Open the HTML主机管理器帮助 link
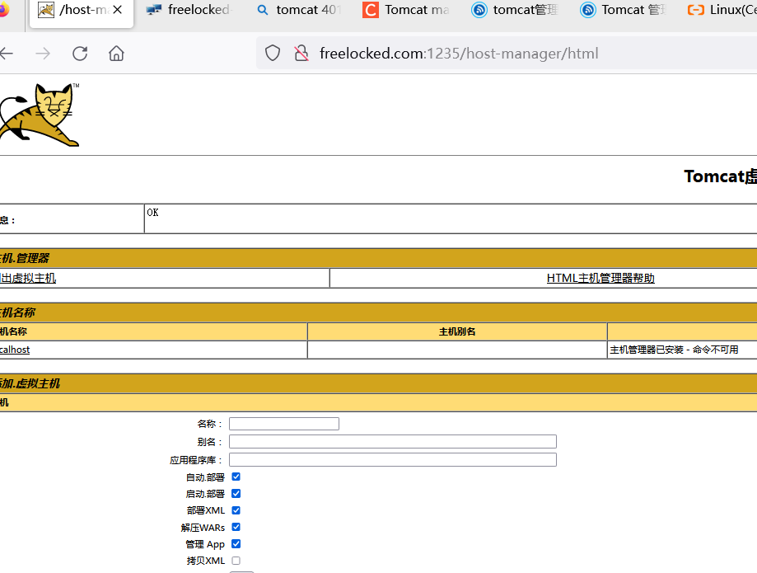The image size is (757, 573). click(x=600, y=279)
